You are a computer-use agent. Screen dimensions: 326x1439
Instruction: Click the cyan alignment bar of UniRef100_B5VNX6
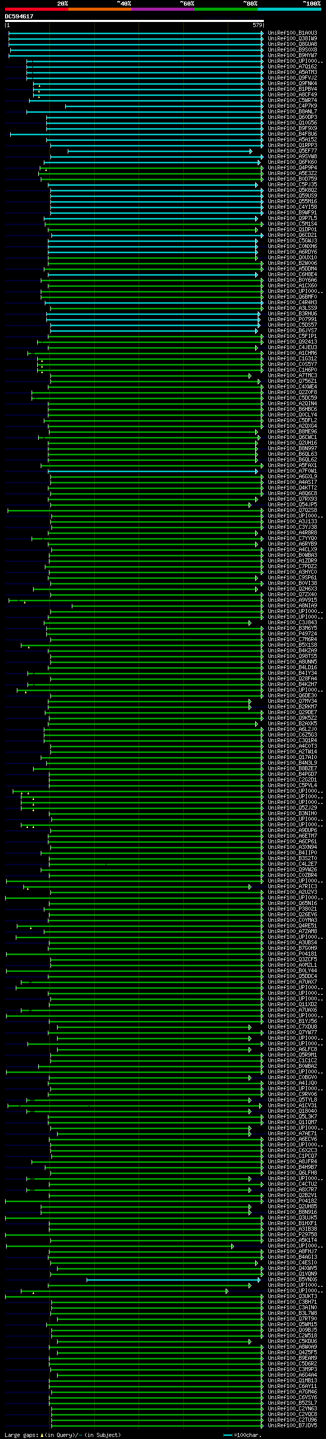pyautogui.click(x=174, y=1280)
